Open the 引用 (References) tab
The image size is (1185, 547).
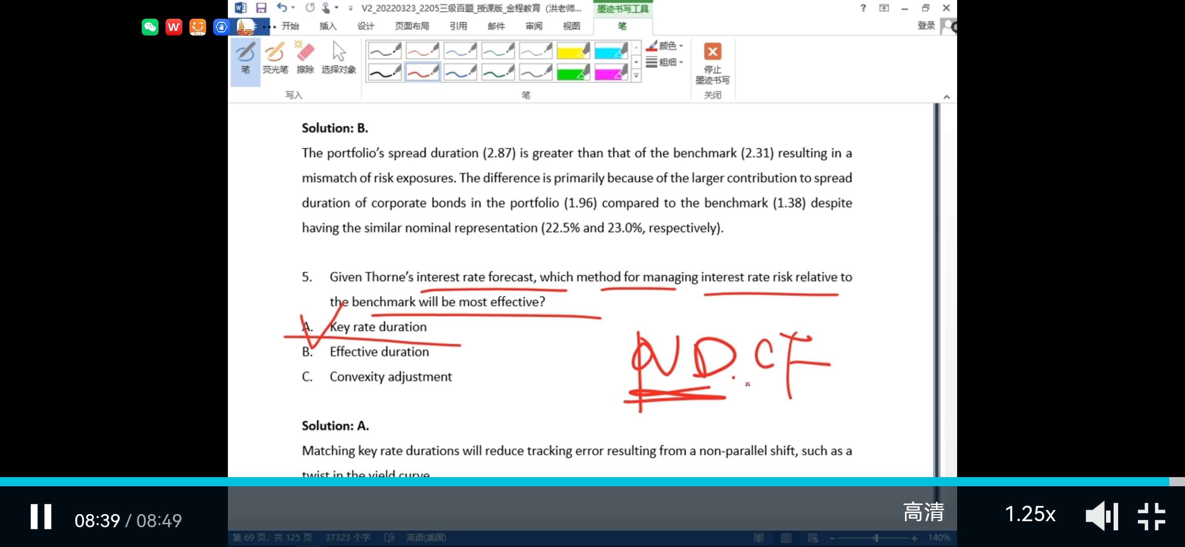click(x=458, y=26)
